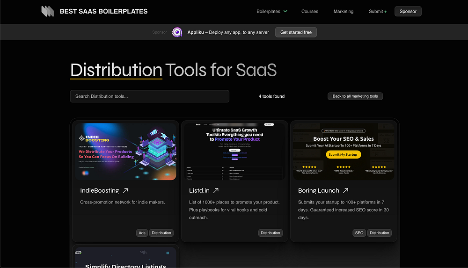Open the Marketing menu item
Viewport: 468px width, 268px height.
(343, 11)
